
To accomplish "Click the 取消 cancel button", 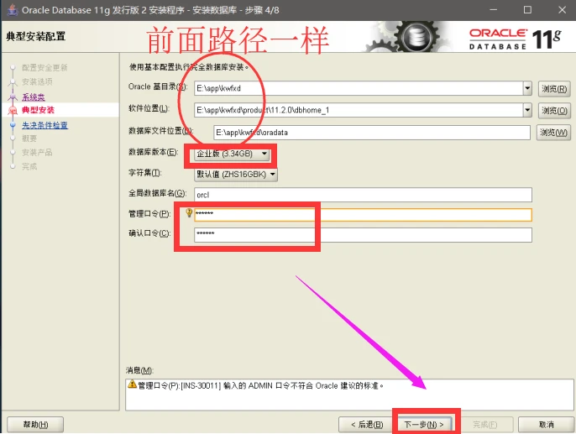I will point(547,425).
